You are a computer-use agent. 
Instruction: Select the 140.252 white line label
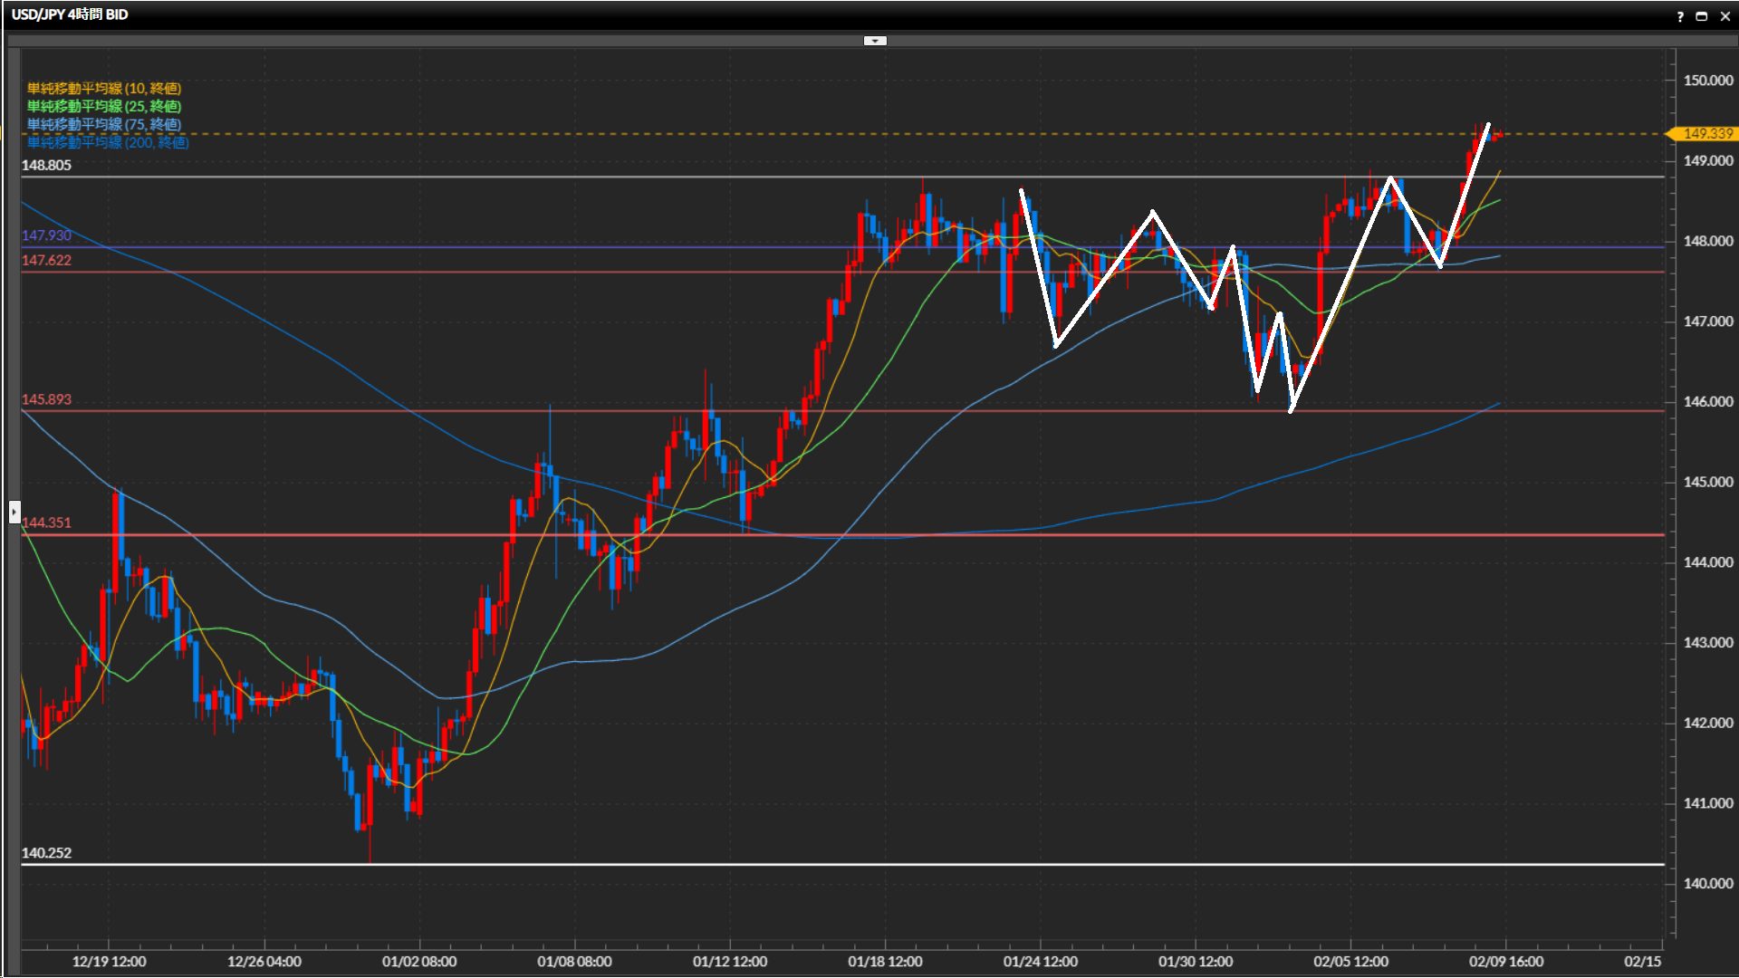46,853
